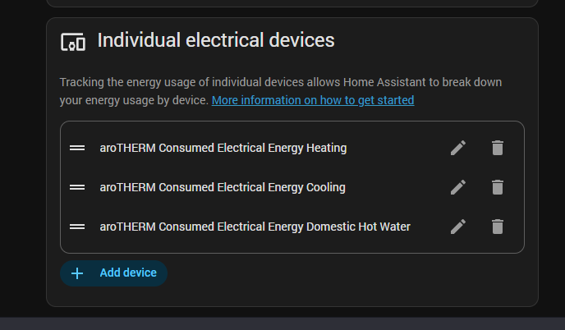Select the Consumed Electrical Energy Heating label
The height and width of the screenshot is (330, 565).
pyautogui.click(x=223, y=148)
